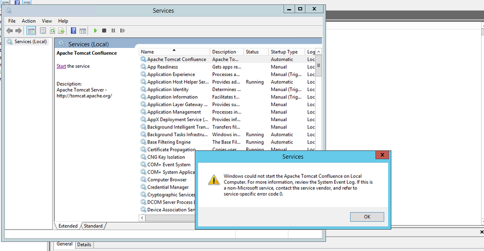The height and width of the screenshot is (251, 484).
Task: Click gear icon beside CNG Key Isolation
Action: coord(143,157)
